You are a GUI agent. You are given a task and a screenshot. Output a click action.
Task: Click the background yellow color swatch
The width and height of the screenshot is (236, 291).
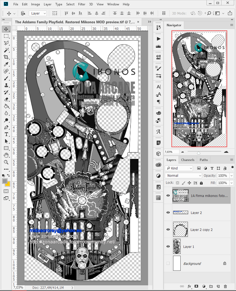(x=8, y=184)
